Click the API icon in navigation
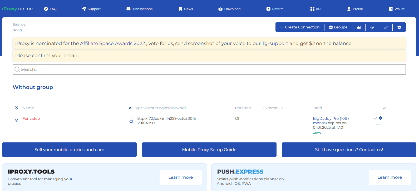 click(312, 9)
